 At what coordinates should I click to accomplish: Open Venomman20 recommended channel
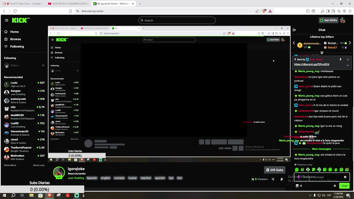(x=24, y=133)
